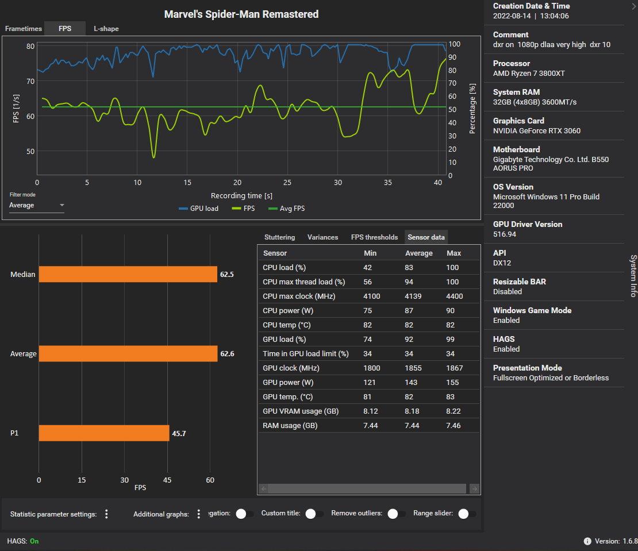Select the CPU temp (°C) row
The width and height of the screenshot is (638, 551).
pyautogui.click(x=368, y=325)
